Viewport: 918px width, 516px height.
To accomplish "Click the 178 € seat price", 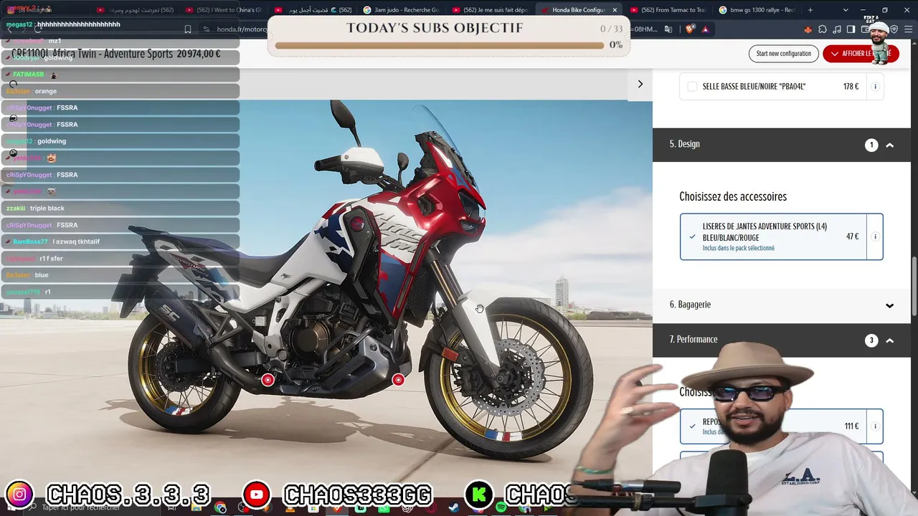I will 851,87.
